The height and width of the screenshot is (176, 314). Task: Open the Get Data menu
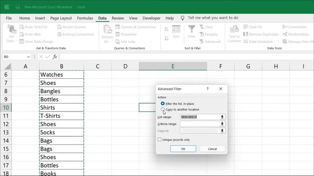click(11, 34)
